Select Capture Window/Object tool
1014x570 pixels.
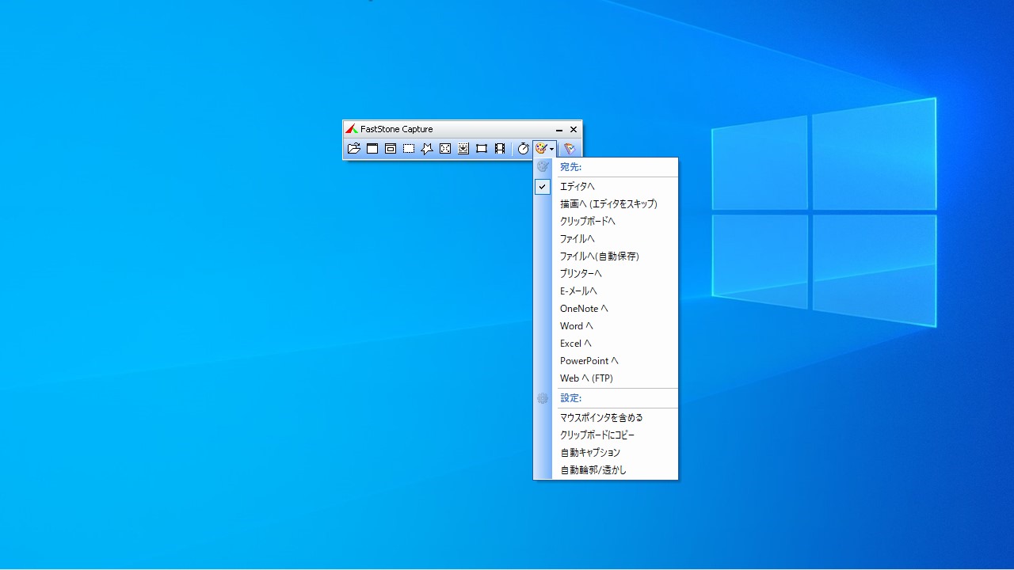coord(391,149)
